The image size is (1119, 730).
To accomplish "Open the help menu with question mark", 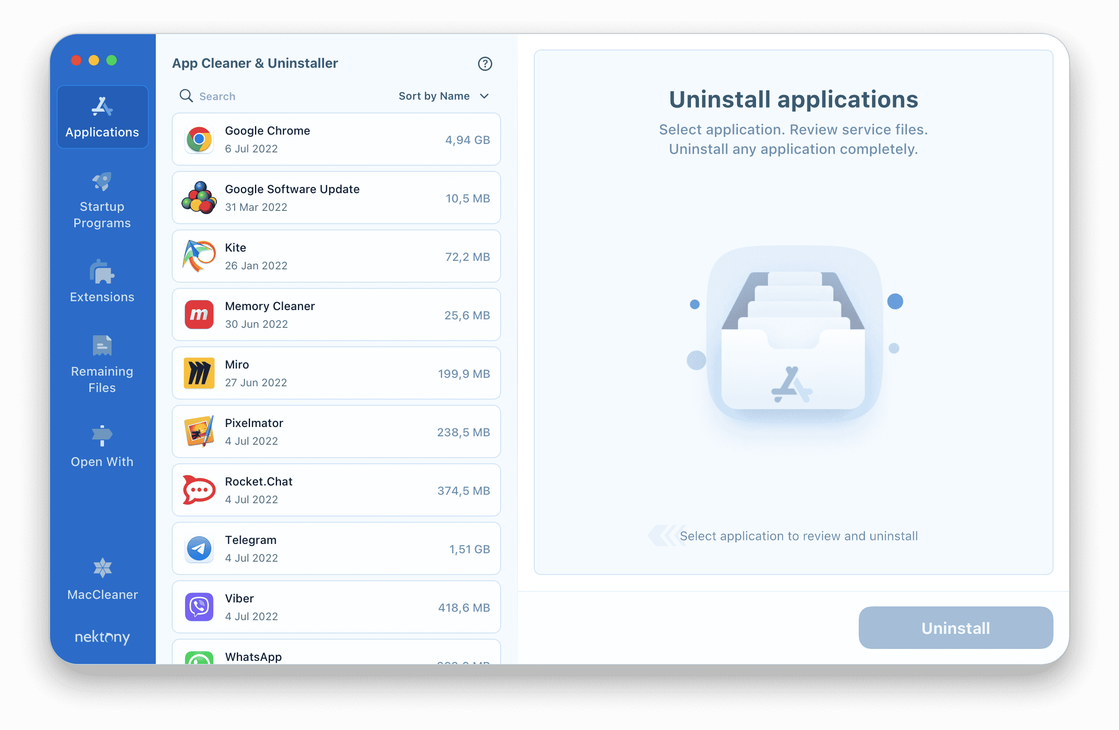I will pyautogui.click(x=485, y=64).
